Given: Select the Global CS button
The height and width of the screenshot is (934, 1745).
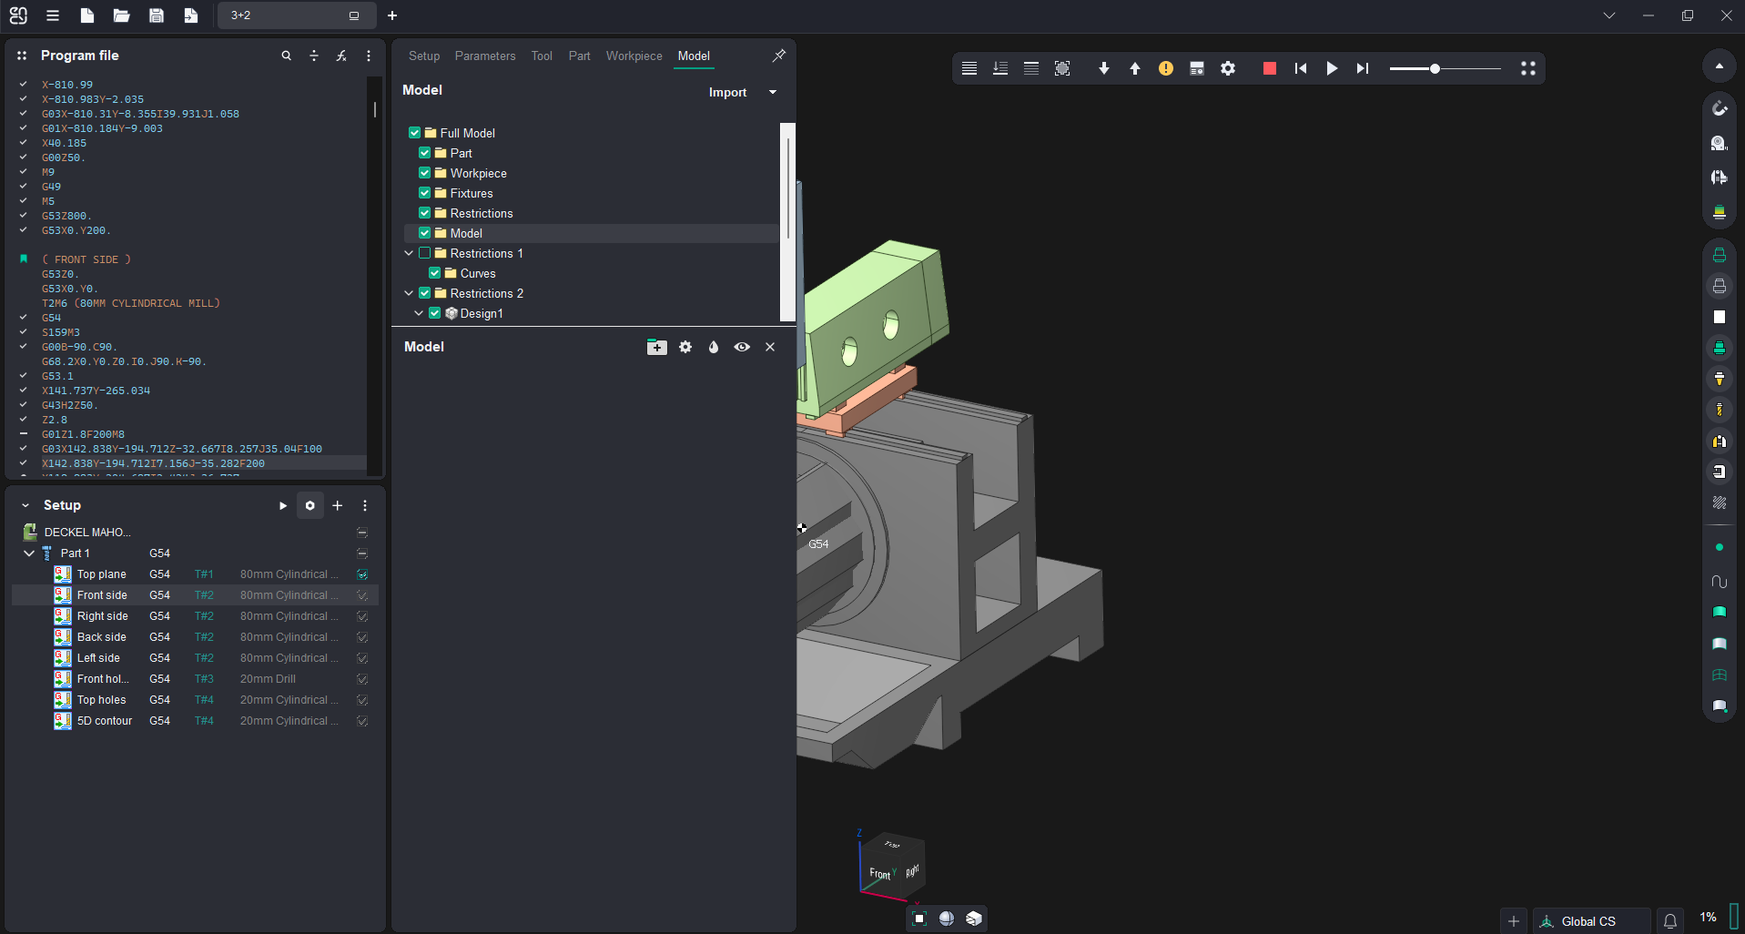Looking at the screenshot, I should [x=1588, y=921].
